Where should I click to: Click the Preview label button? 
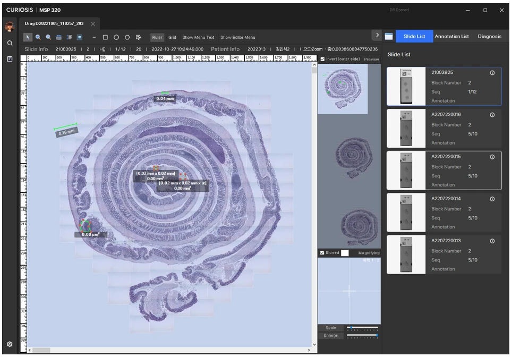pyautogui.click(x=372, y=59)
